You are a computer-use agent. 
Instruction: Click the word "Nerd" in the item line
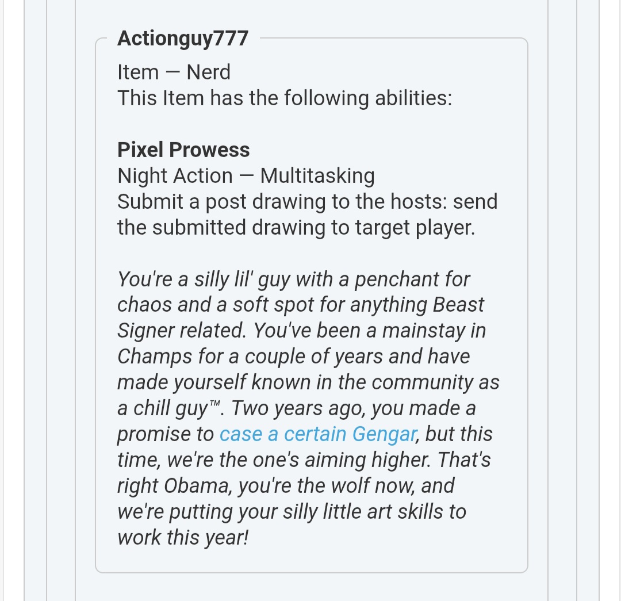(208, 72)
